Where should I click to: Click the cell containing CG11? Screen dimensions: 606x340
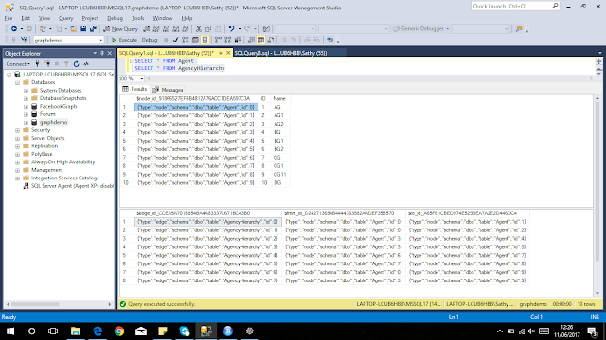coord(280,174)
